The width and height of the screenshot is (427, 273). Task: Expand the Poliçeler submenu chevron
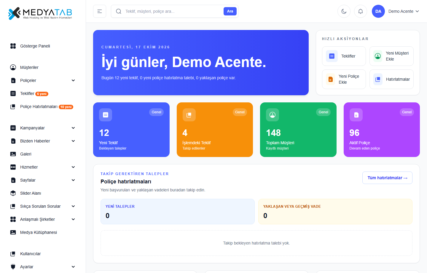point(73,80)
